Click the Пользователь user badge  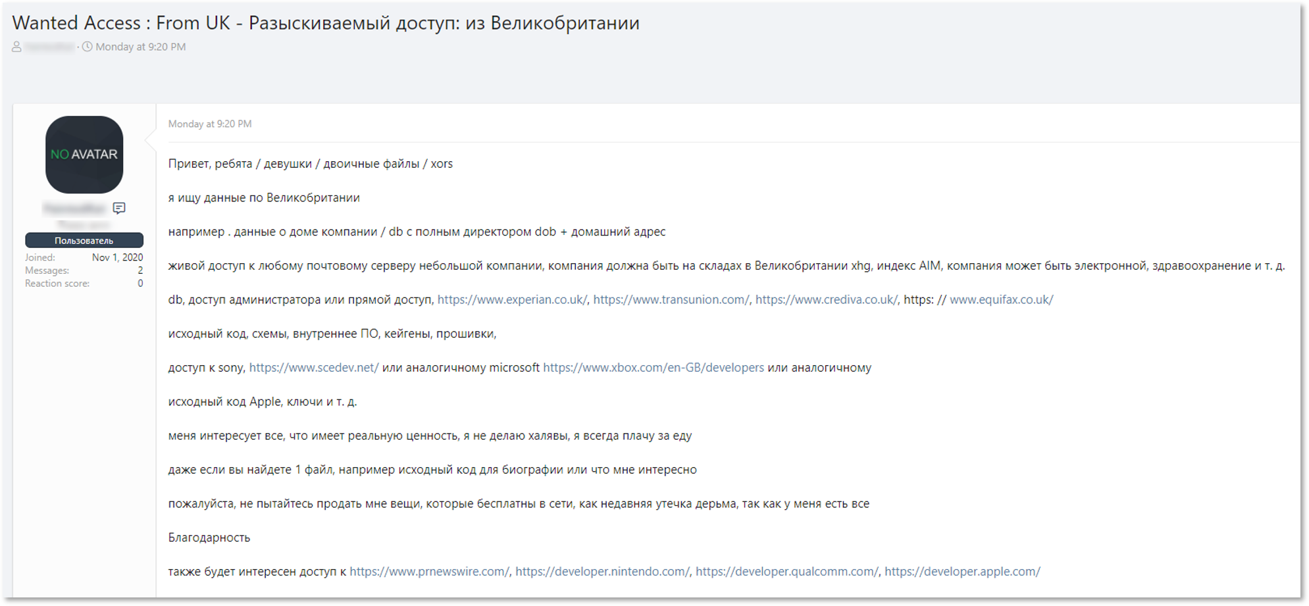click(84, 240)
